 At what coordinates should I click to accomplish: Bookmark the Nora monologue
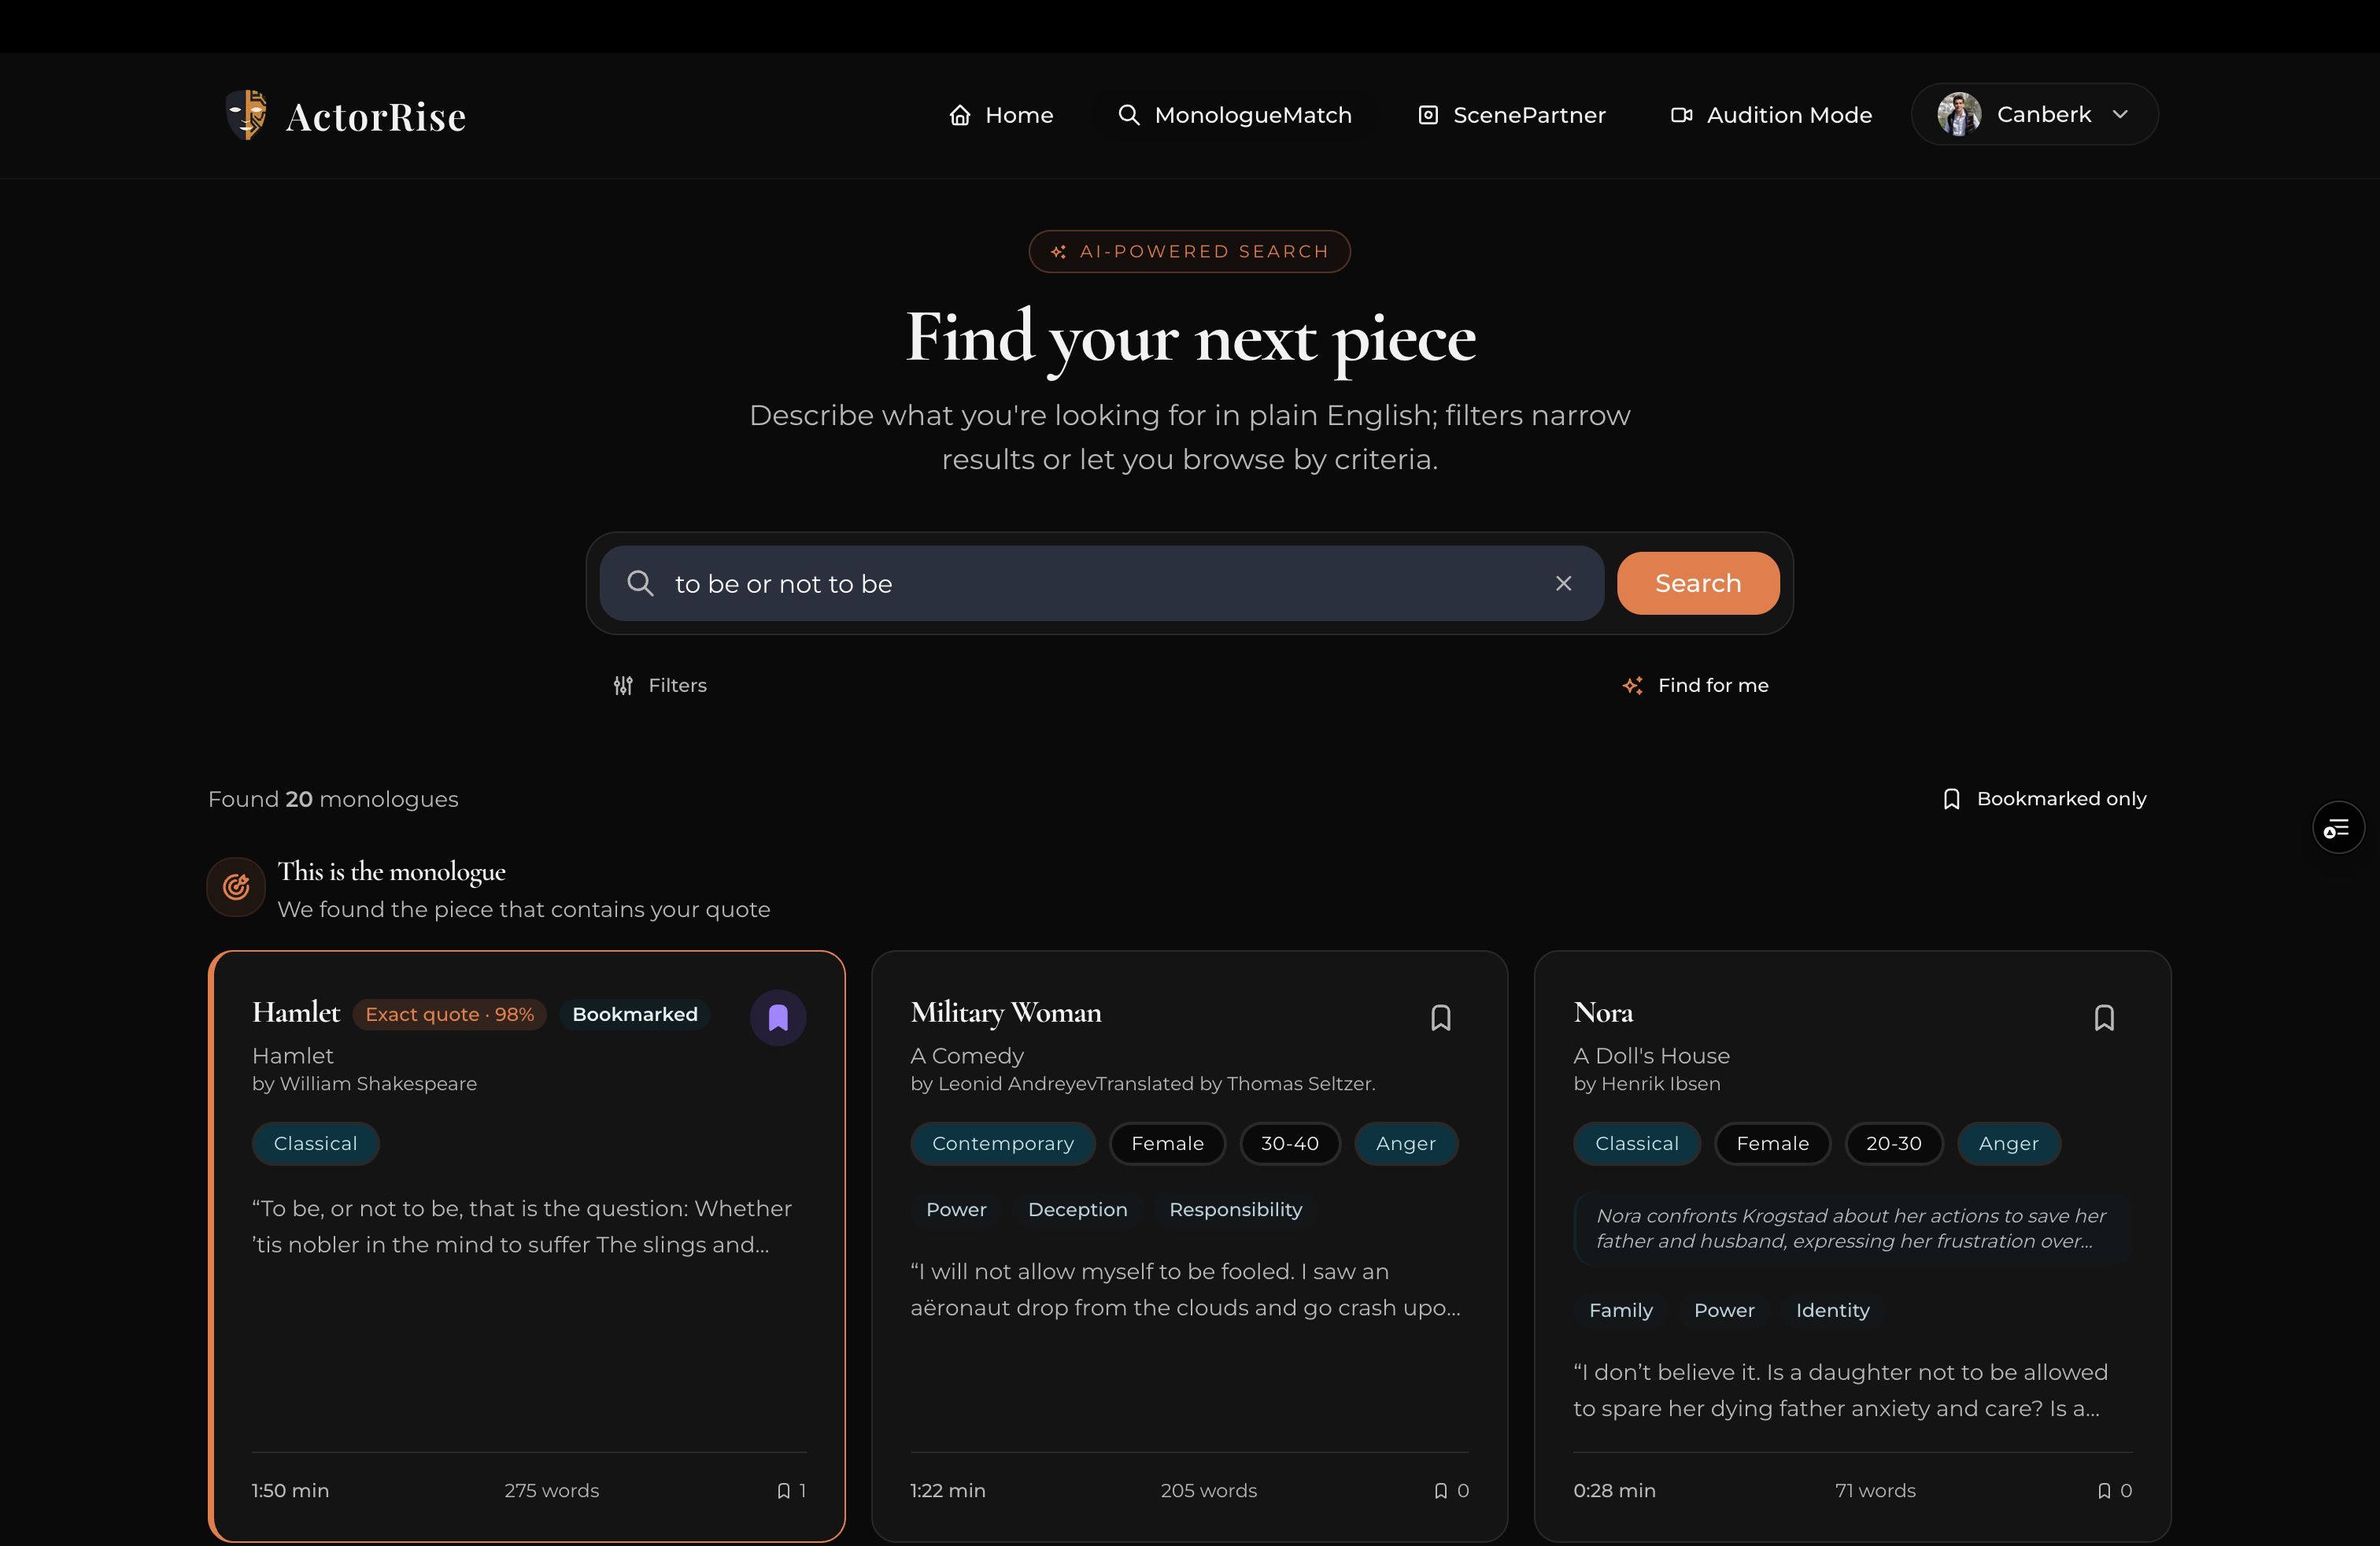(2104, 1016)
